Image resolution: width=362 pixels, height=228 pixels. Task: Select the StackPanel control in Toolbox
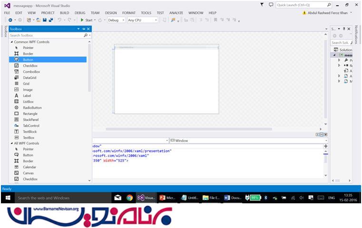pyautogui.click(x=30, y=120)
